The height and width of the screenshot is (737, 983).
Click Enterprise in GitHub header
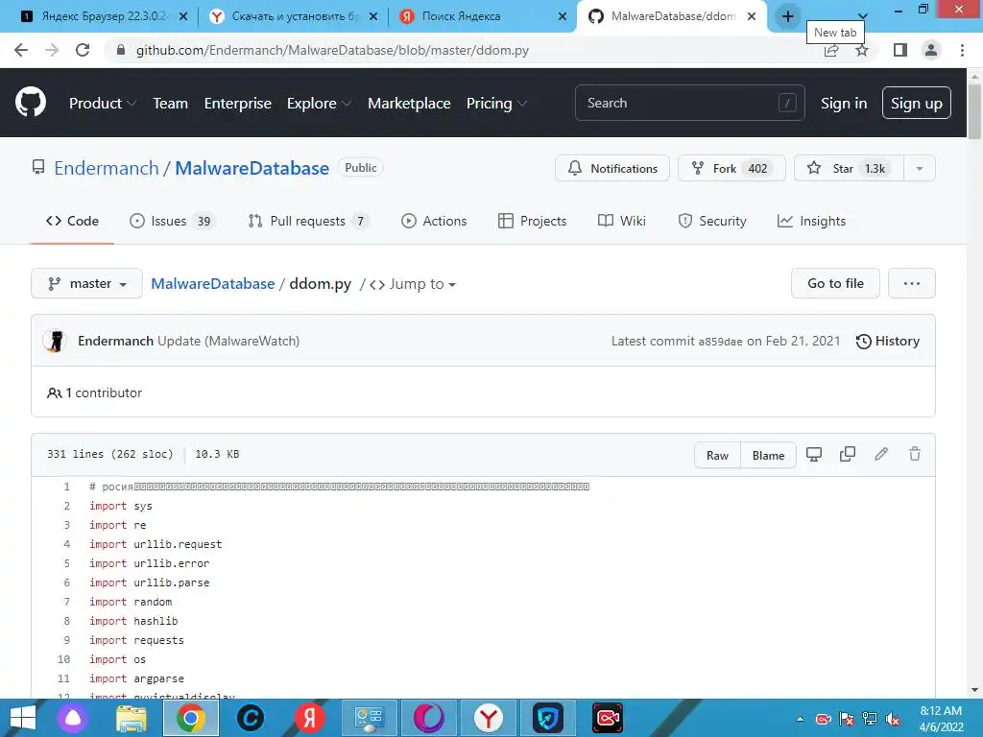238,104
